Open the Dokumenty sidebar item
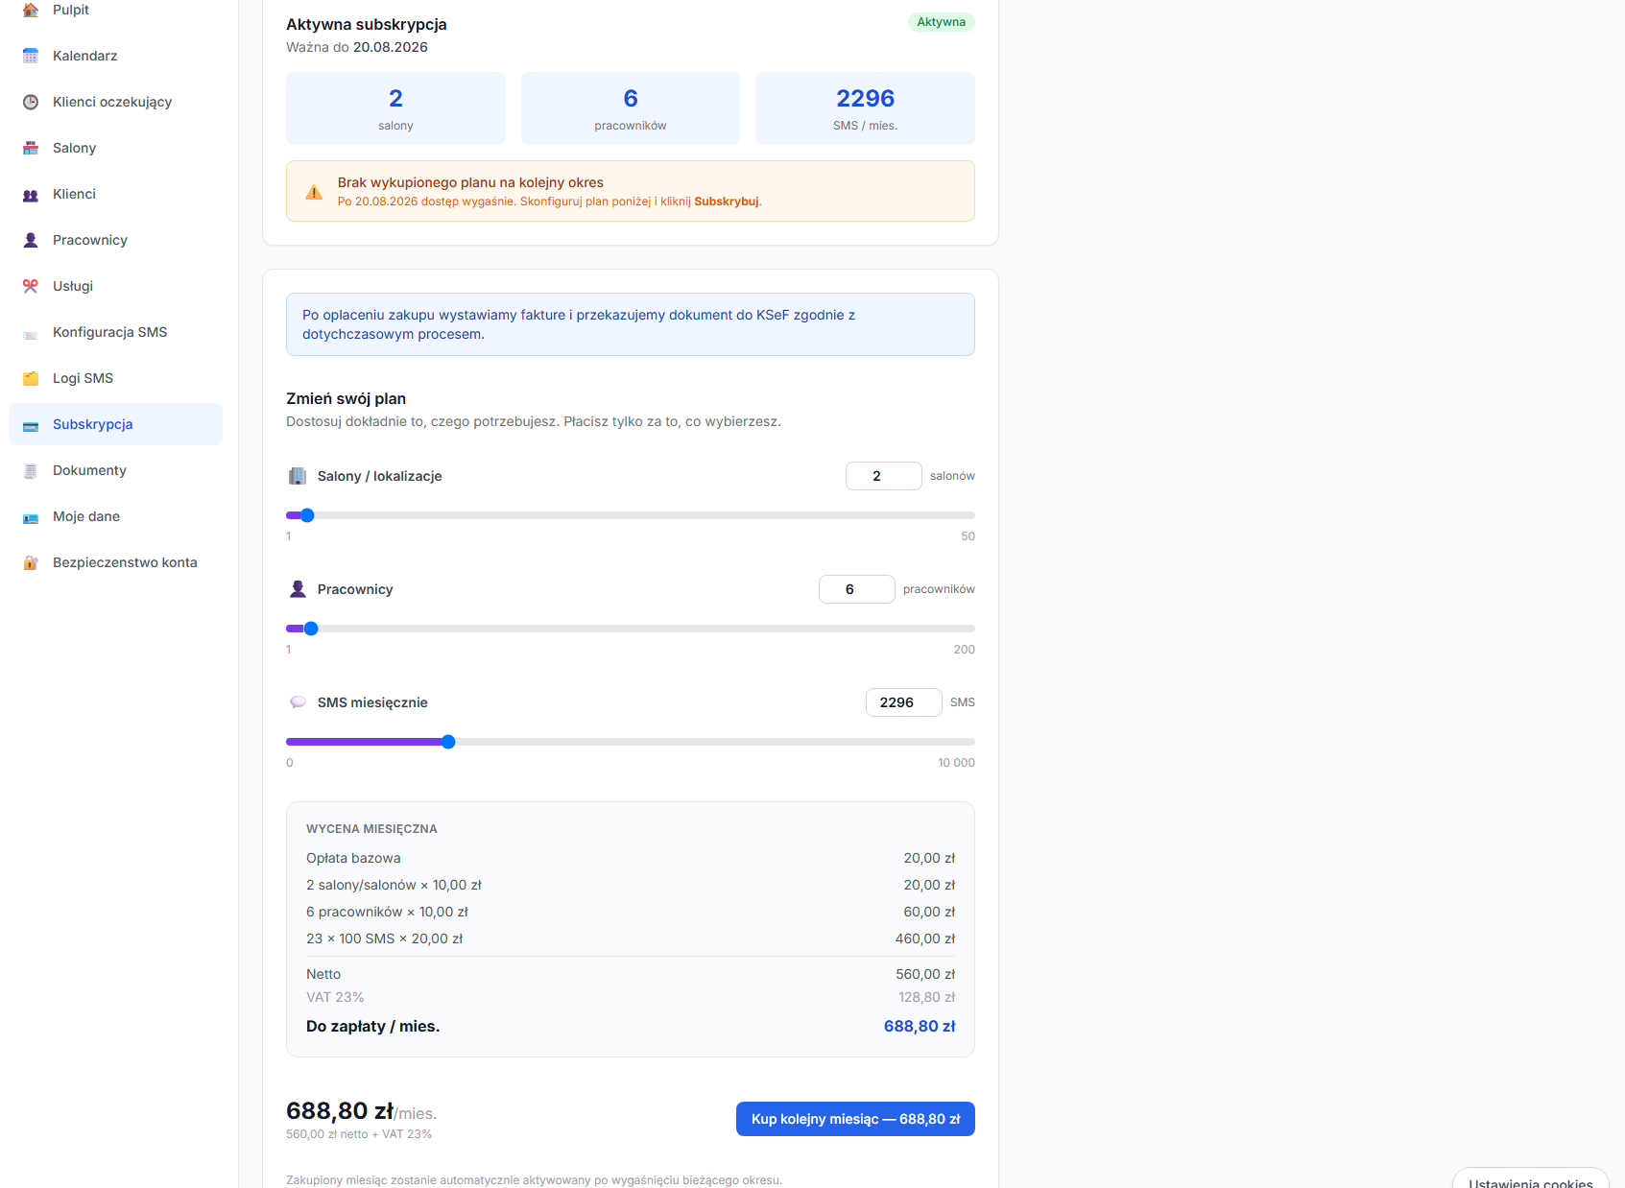Image resolution: width=1625 pixels, height=1188 pixels. [115, 470]
